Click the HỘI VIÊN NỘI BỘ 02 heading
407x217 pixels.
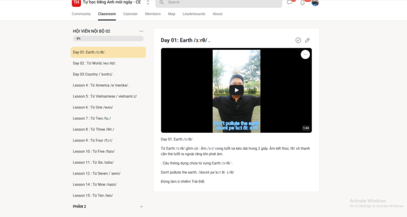point(92,31)
